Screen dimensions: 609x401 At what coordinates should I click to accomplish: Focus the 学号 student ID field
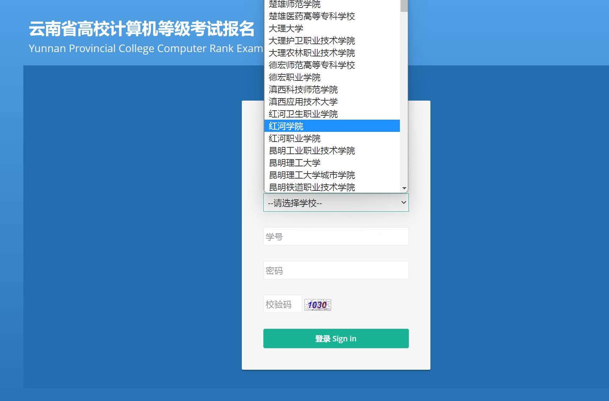(336, 236)
